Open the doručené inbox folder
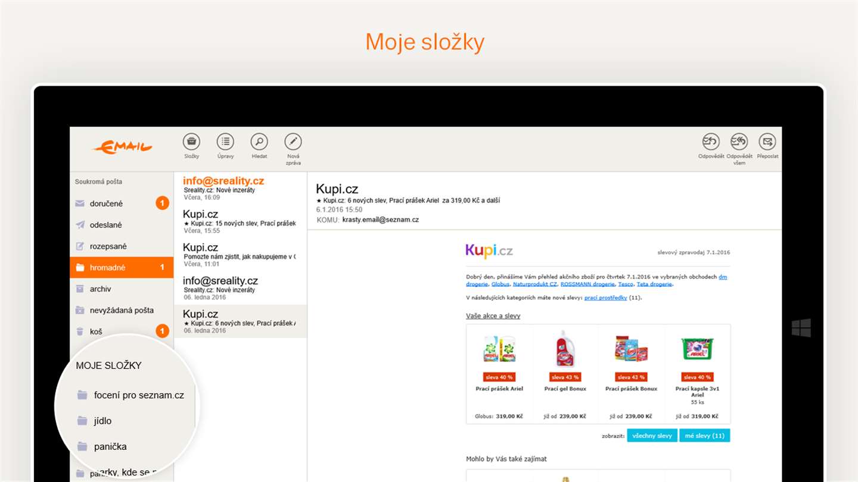Image resolution: width=858 pixels, height=482 pixels. [122, 204]
